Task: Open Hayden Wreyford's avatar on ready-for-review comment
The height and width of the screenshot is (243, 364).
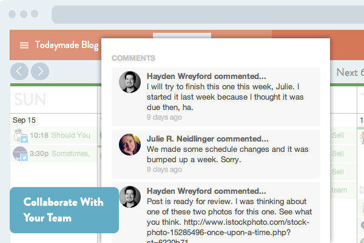Action: coord(130,197)
